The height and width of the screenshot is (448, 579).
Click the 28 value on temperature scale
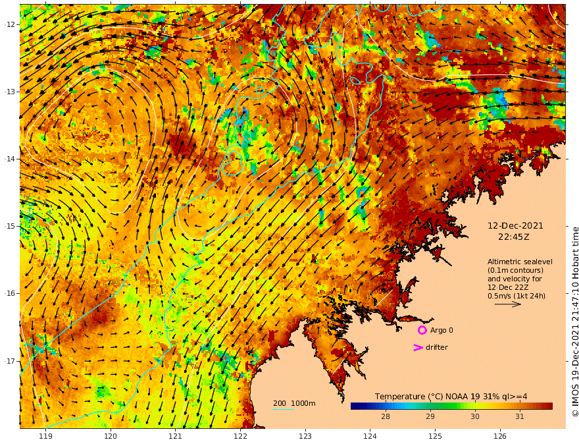tap(386, 416)
